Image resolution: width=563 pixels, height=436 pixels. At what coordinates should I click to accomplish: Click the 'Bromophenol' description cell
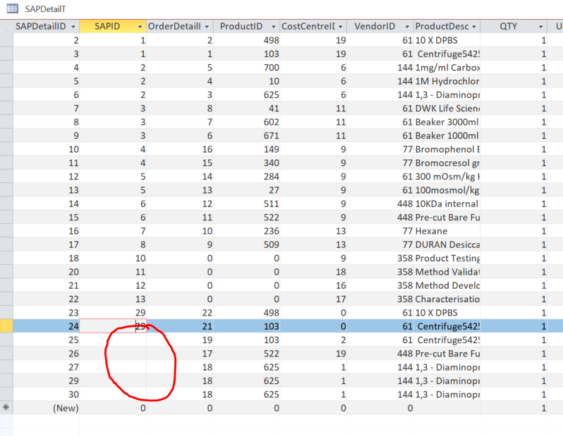click(x=447, y=149)
